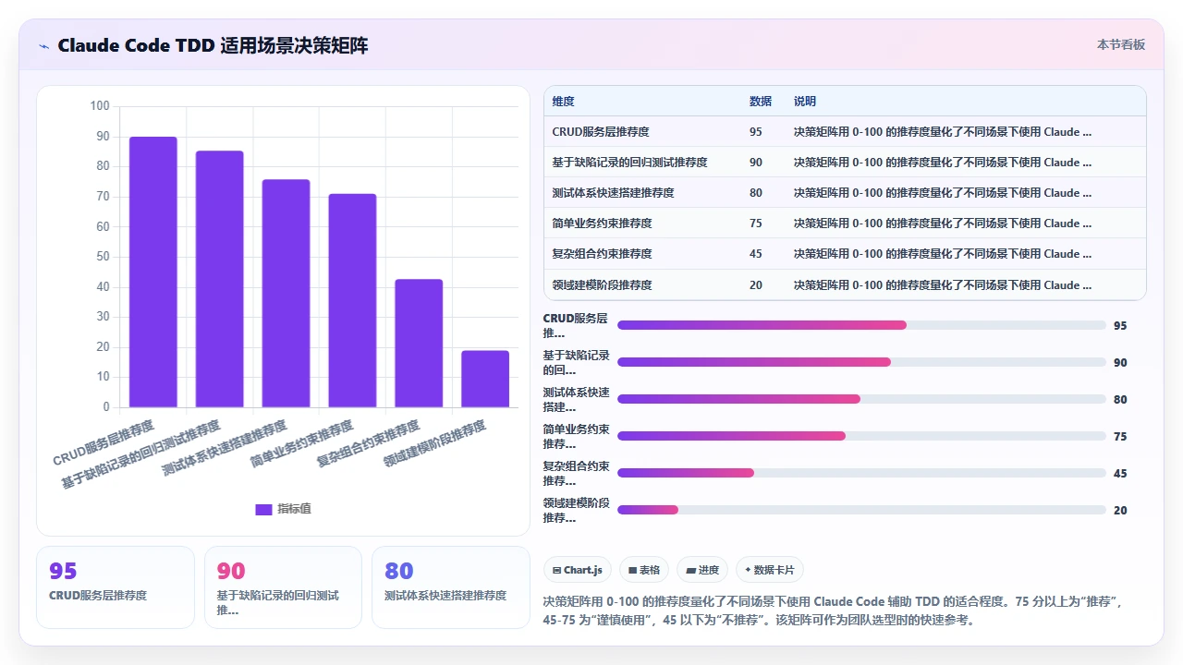Select the 复杂组合约束推荐度 table cell
This screenshot has width=1183, height=665.
pos(602,254)
